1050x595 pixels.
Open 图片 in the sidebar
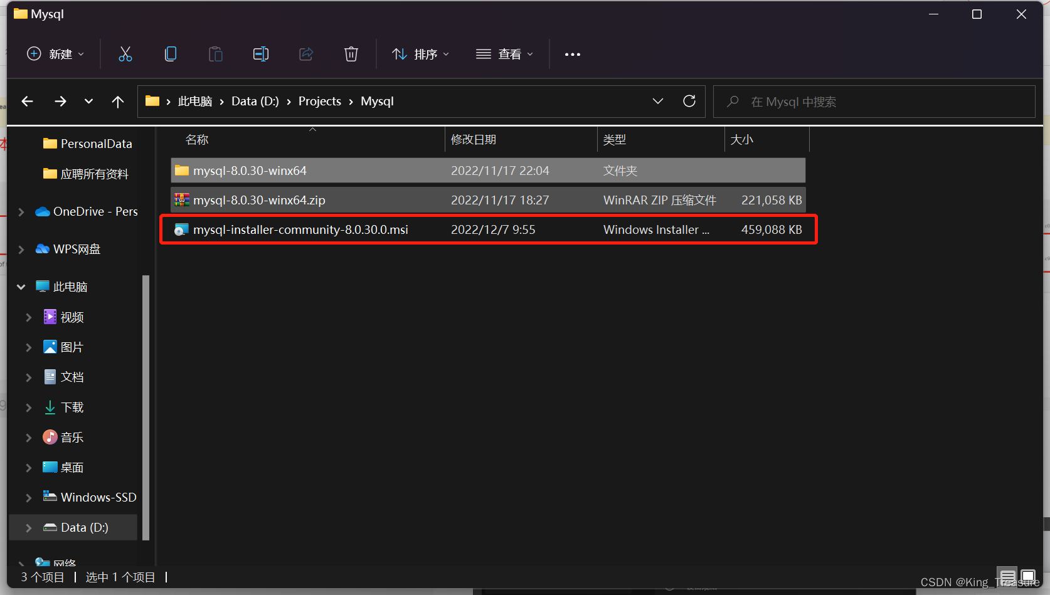click(x=63, y=347)
